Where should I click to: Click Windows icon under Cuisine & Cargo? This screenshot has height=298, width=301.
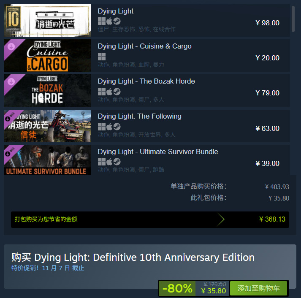tap(102, 57)
